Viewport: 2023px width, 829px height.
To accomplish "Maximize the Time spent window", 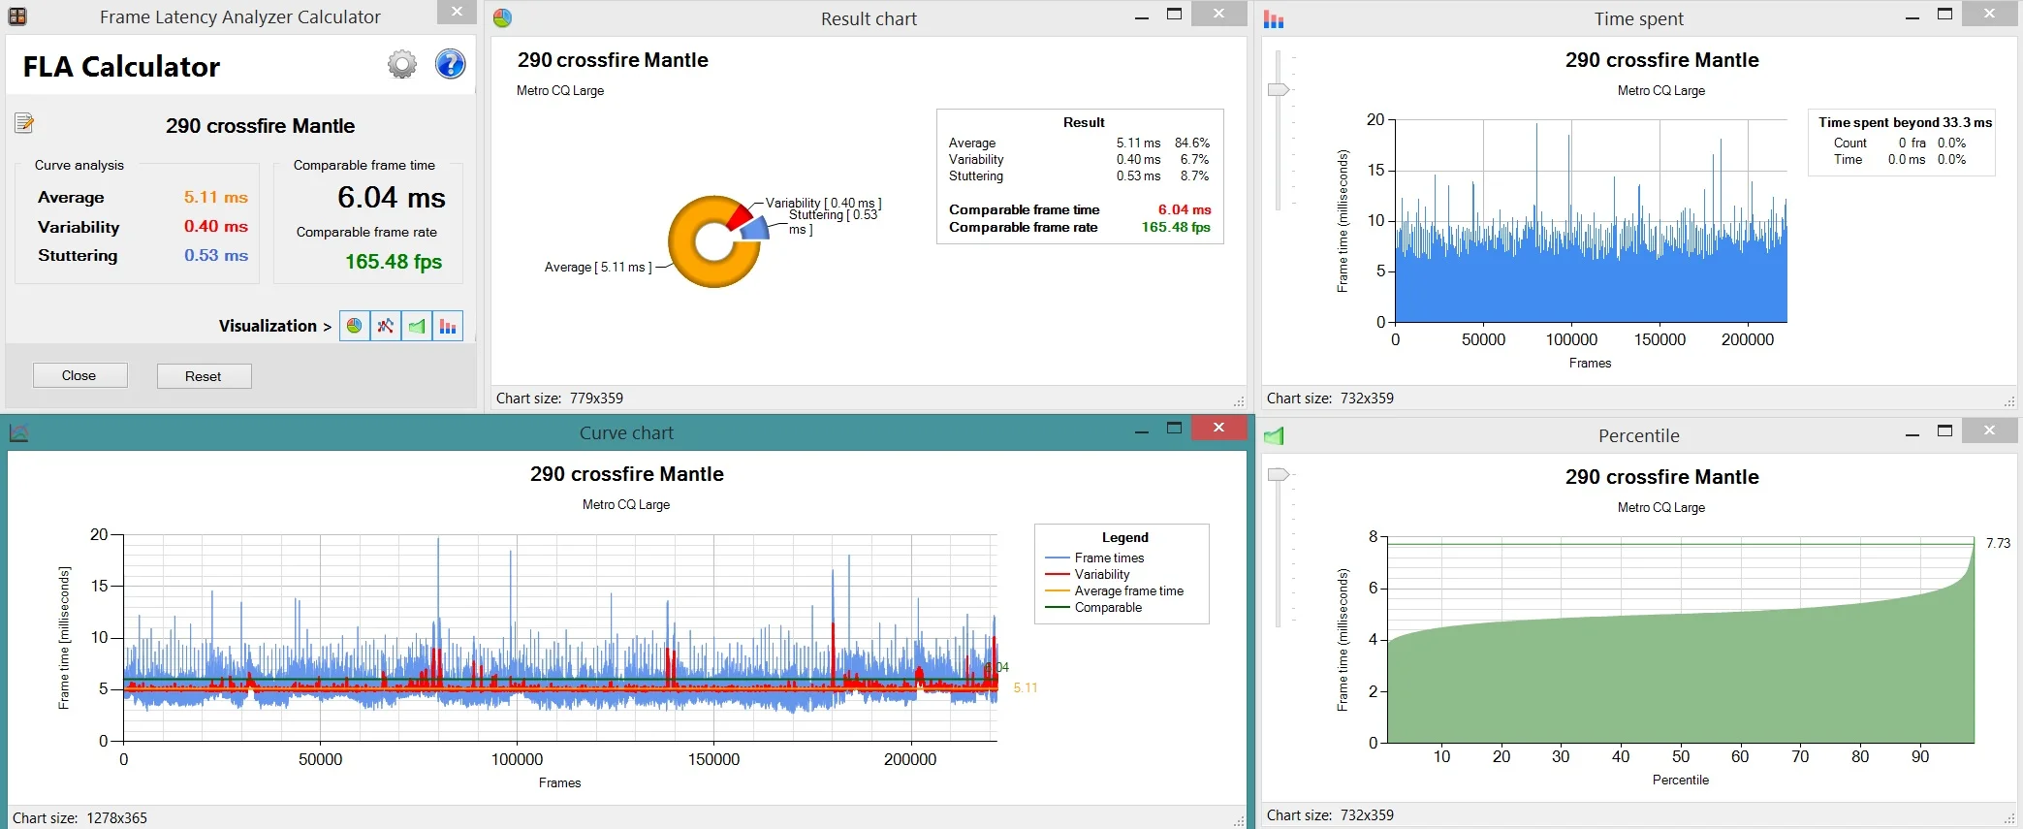I will pos(1944,15).
